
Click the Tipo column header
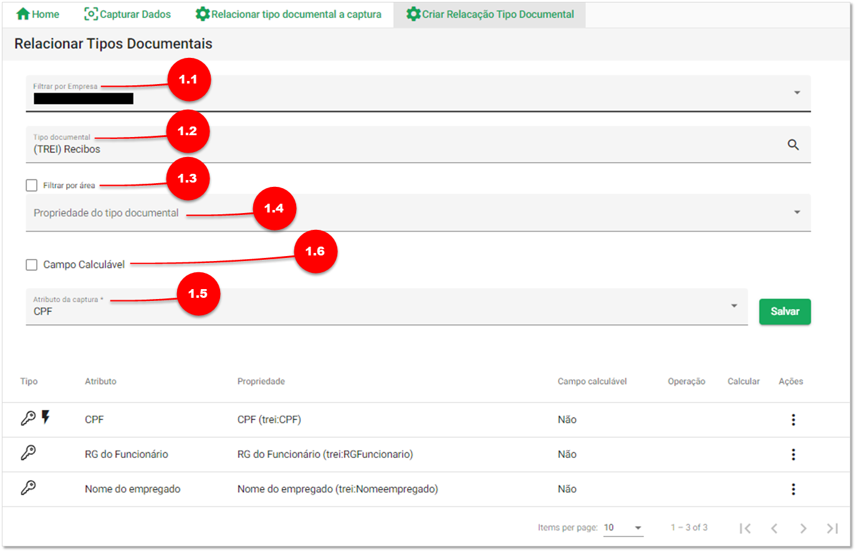[29, 381]
